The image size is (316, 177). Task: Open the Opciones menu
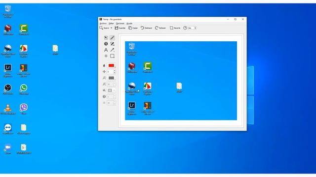120,24
